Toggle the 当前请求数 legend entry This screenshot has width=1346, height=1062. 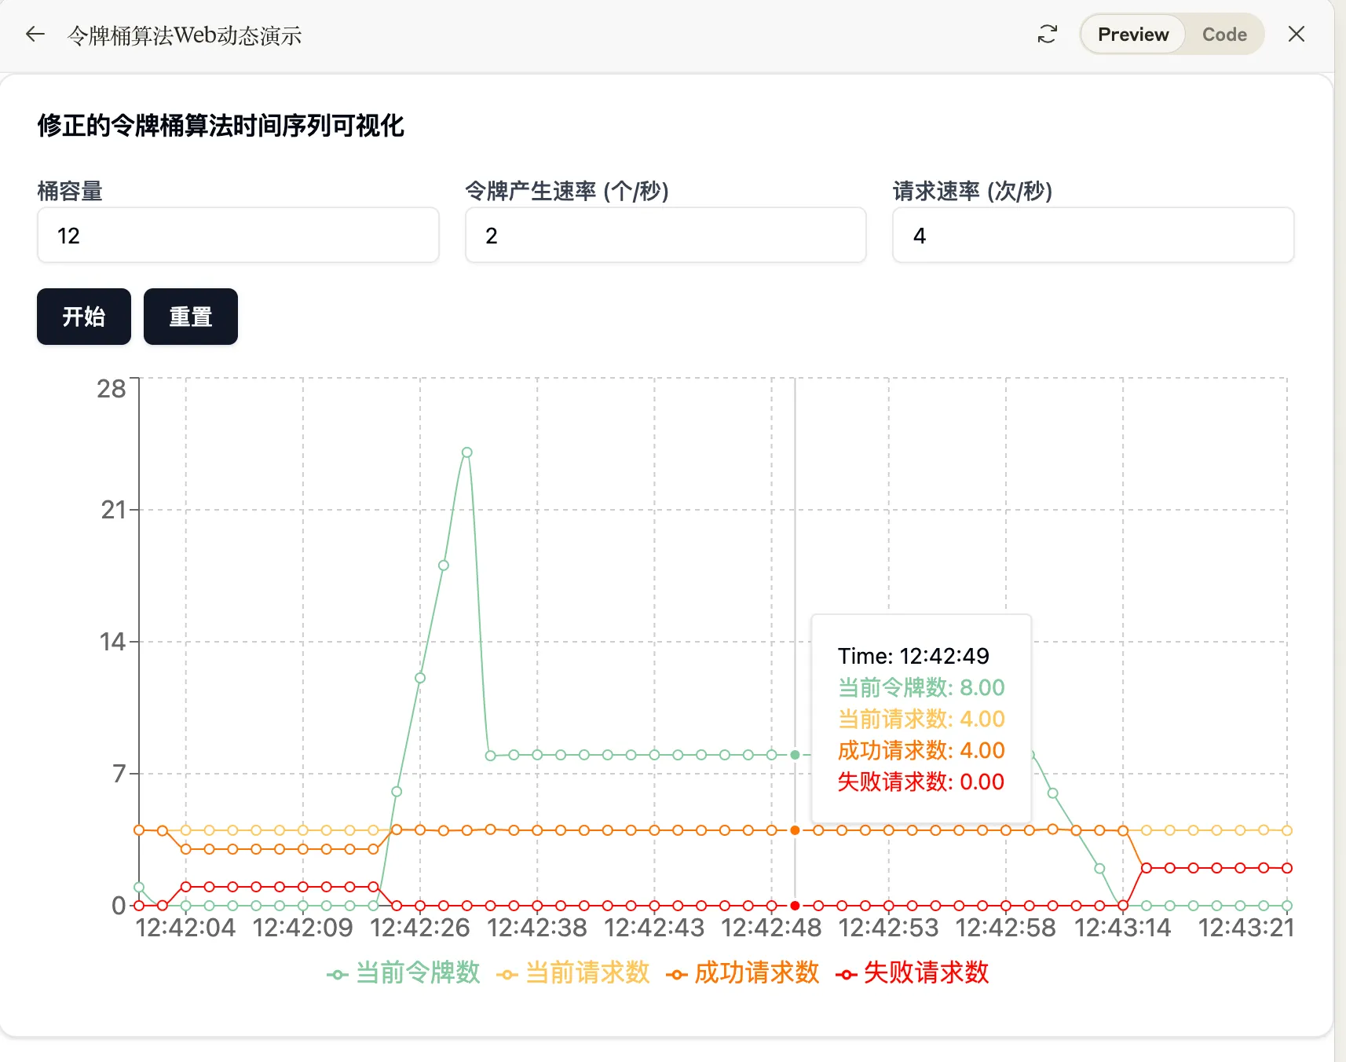[587, 972]
